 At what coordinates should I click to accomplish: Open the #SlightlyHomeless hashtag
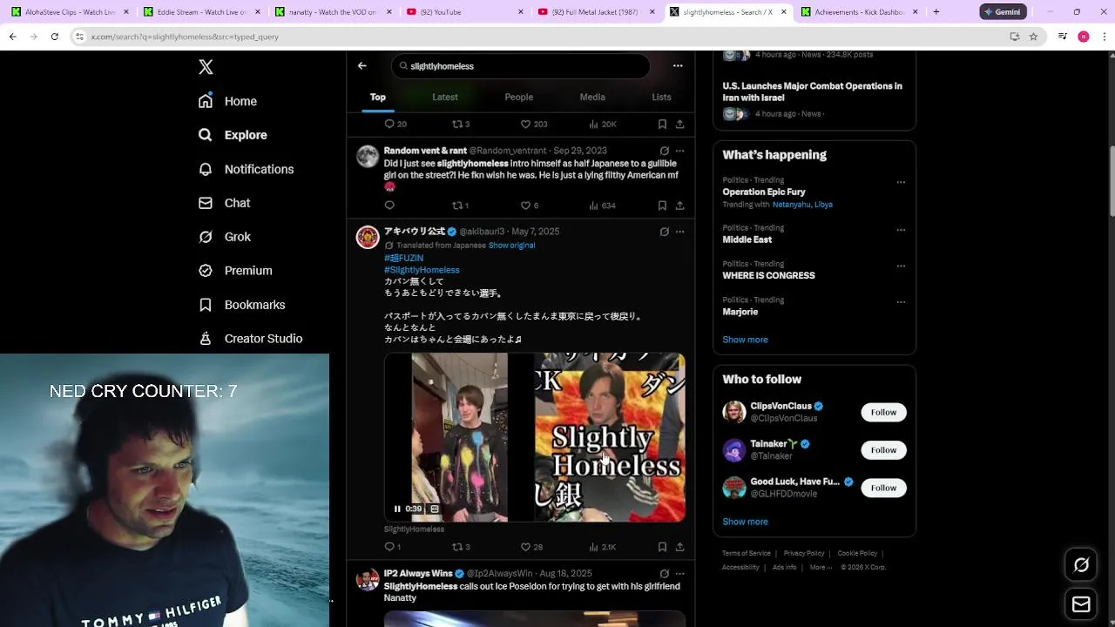pos(422,270)
